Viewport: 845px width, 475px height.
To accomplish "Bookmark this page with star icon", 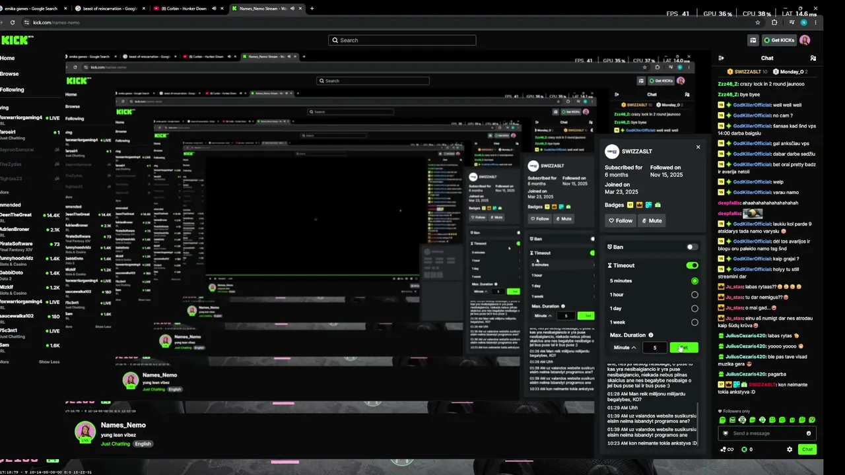I will point(758,22).
